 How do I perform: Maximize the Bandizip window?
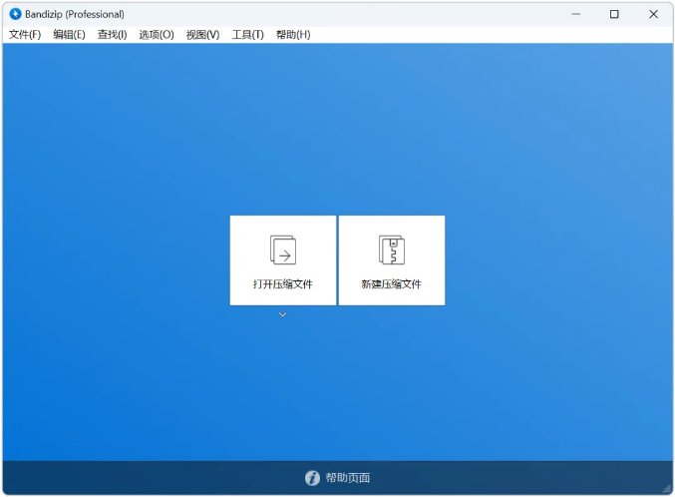coord(614,14)
